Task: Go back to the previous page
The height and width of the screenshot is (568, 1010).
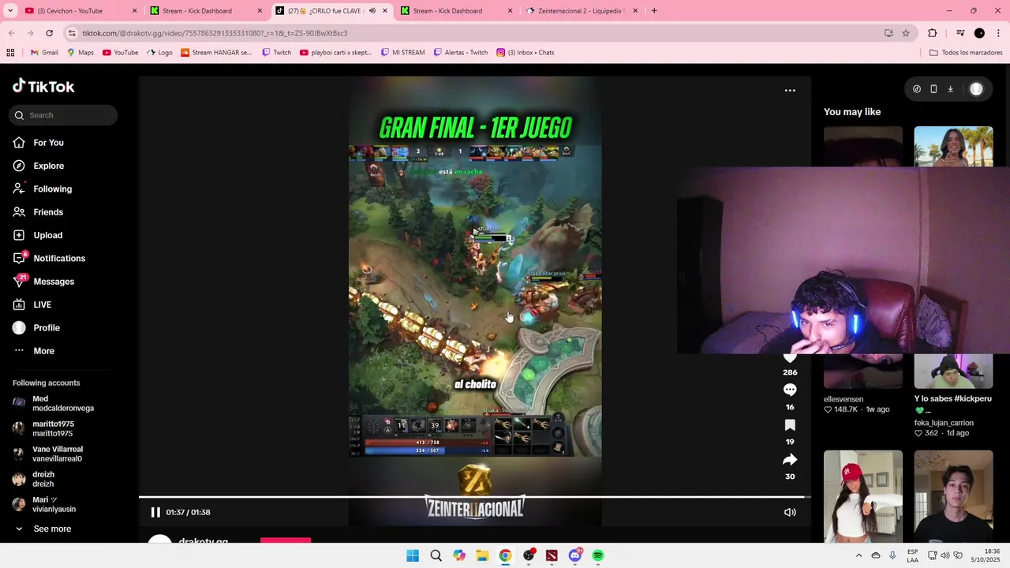Action: [x=11, y=33]
